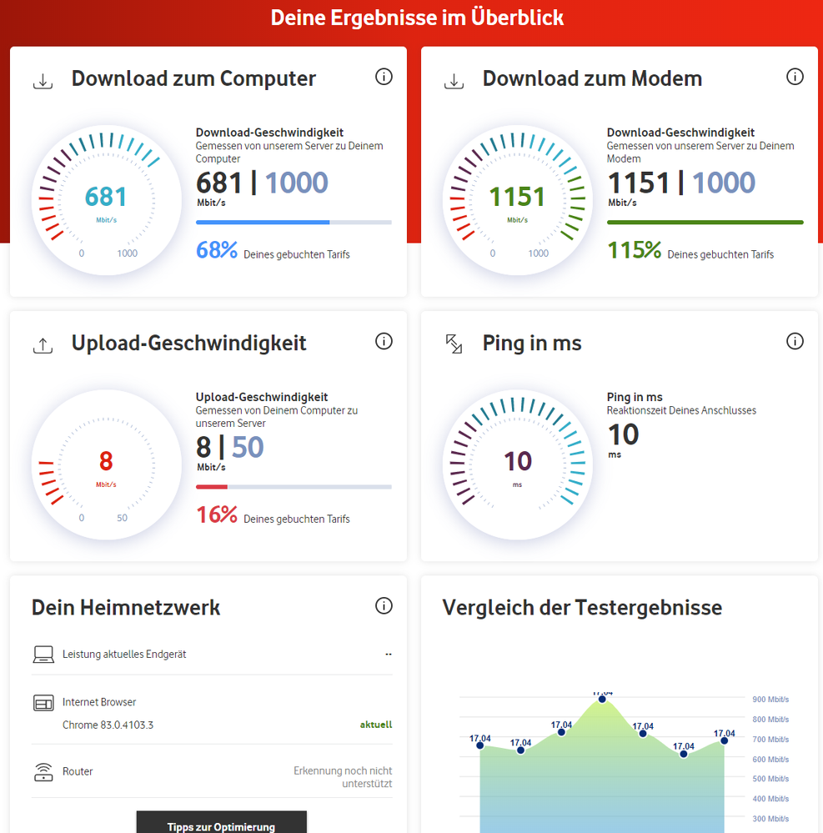
Task: Click the '115%' value
Action: tap(635, 249)
